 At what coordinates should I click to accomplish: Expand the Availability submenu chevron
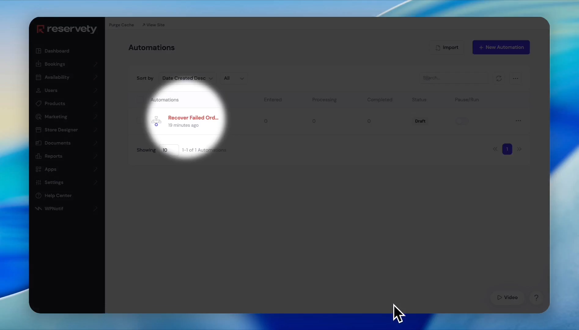(95, 77)
